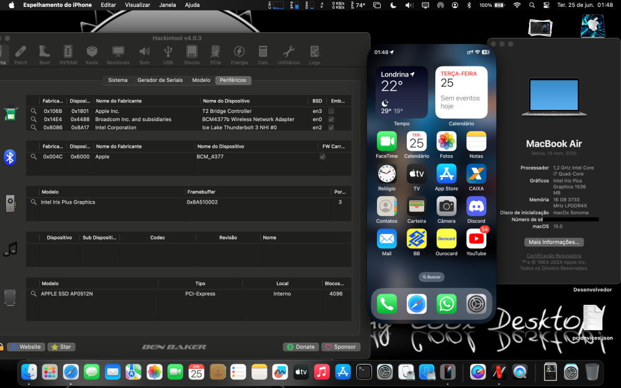Open the Energia power toolbar icon
621x388 pixels.
coord(239,55)
